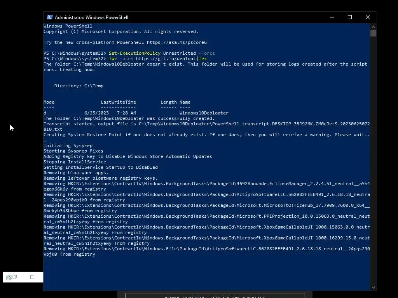This screenshot has width=398, height=298.
Task: Click the 'Transcript started, output file is' line
Action: coord(207,126)
